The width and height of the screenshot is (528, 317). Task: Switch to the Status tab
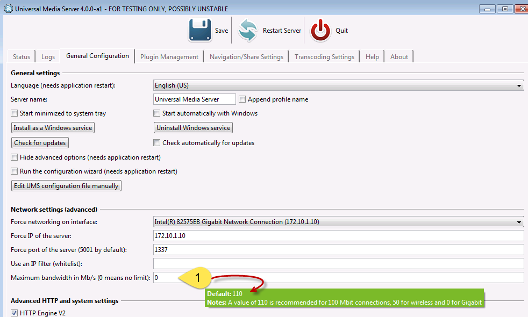point(21,56)
